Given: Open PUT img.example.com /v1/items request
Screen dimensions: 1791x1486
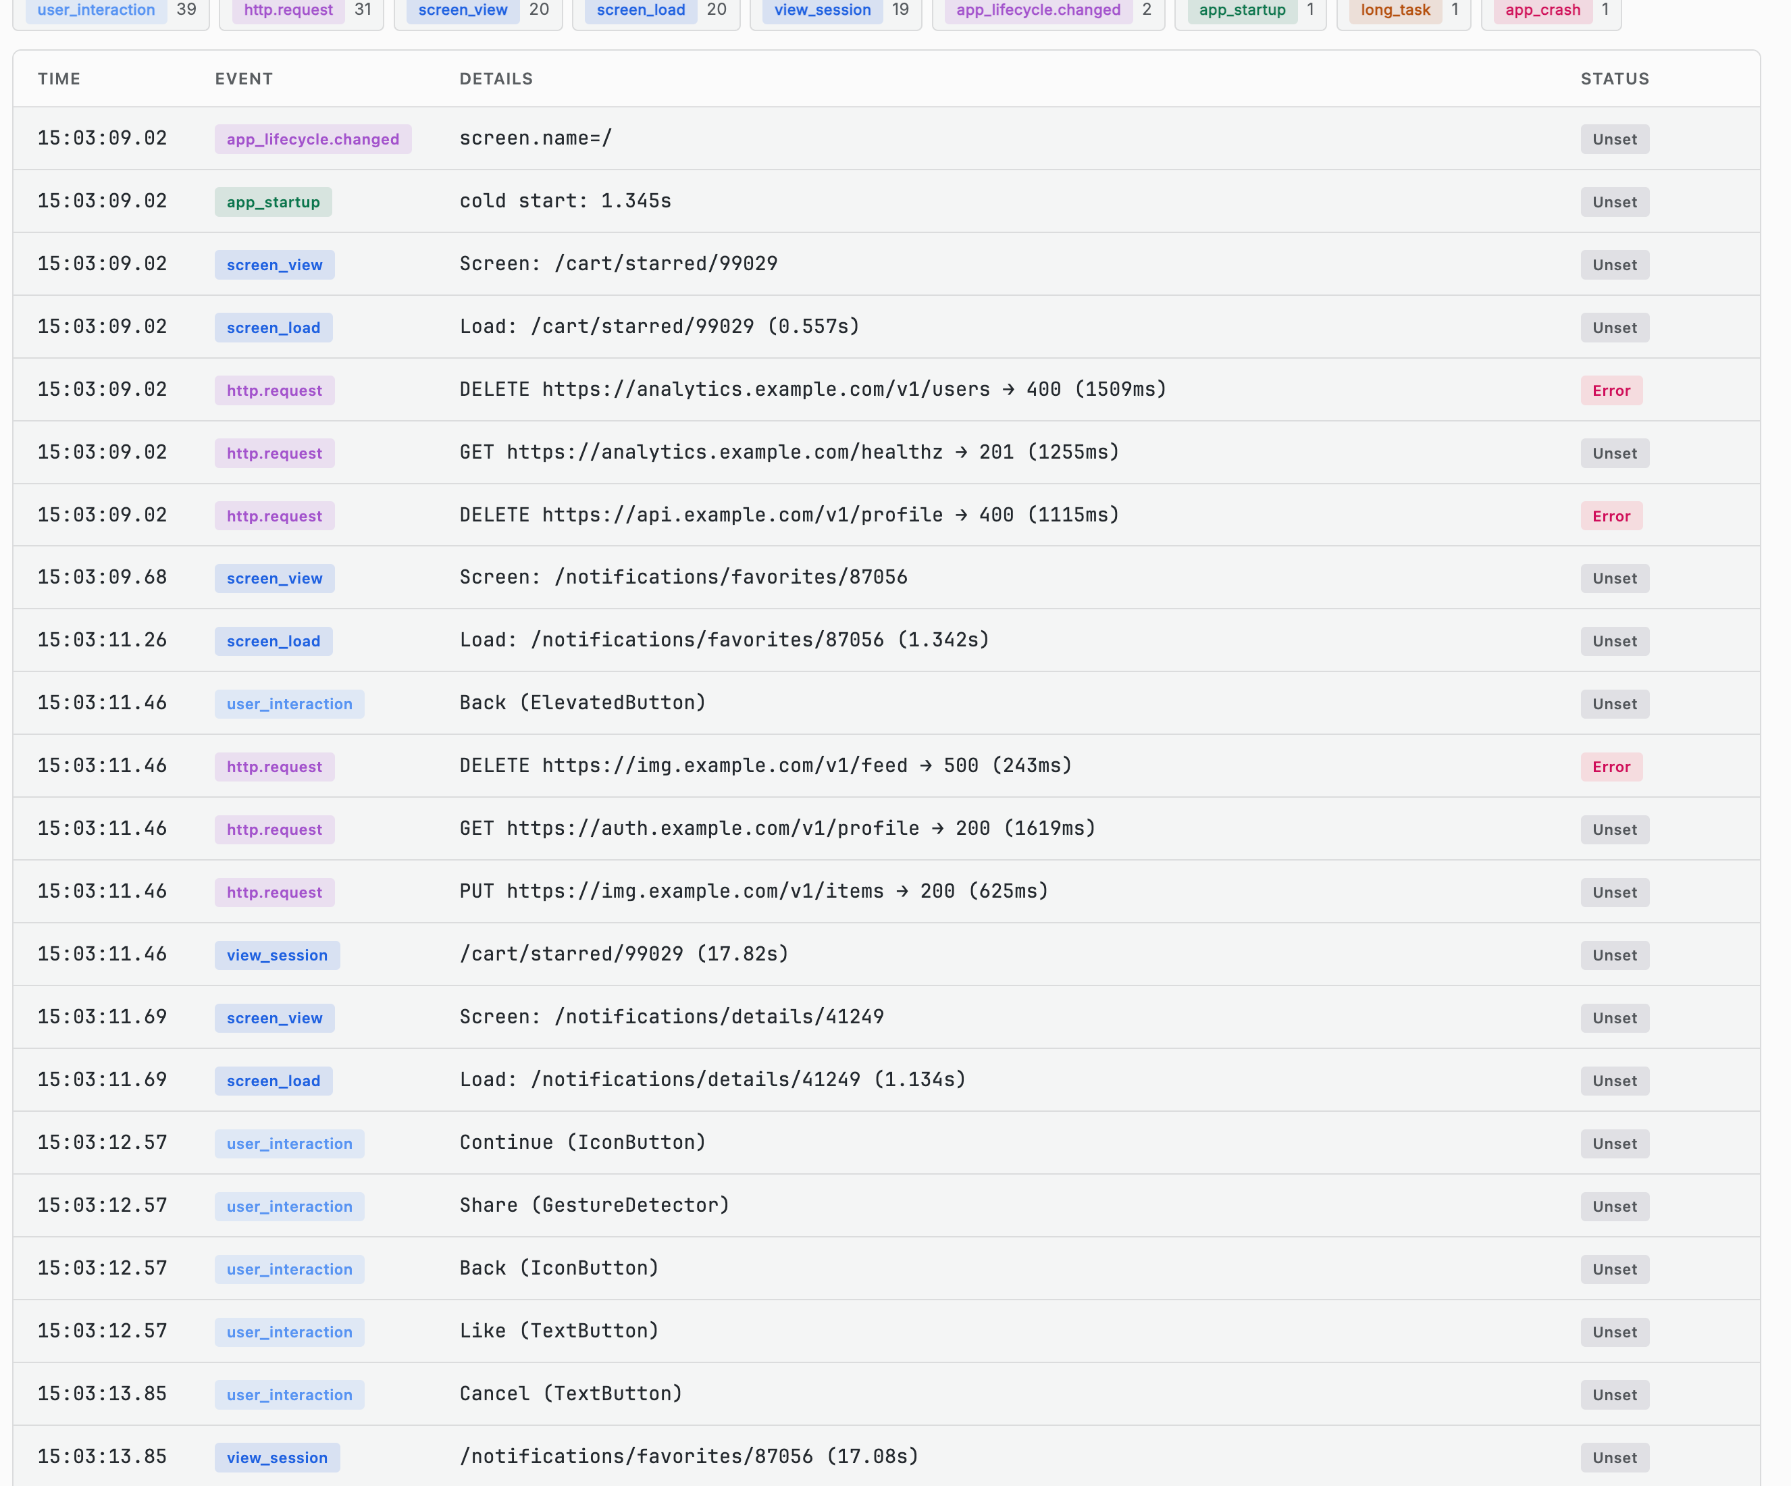Looking at the screenshot, I should pos(886,892).
